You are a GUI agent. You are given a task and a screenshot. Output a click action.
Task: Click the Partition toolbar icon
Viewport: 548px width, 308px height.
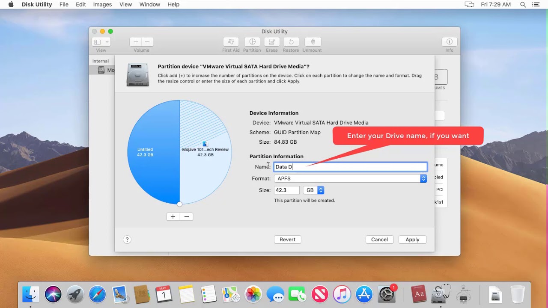click(x=252, y=42)
